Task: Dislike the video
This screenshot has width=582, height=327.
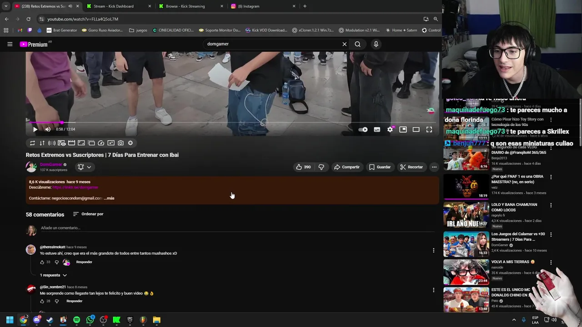Action: (x=321, y=167)
